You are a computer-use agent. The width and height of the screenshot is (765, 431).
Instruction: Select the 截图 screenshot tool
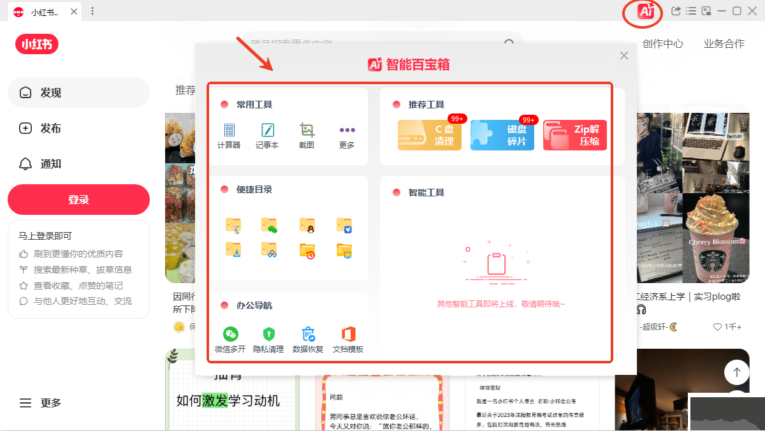[307, 136]
